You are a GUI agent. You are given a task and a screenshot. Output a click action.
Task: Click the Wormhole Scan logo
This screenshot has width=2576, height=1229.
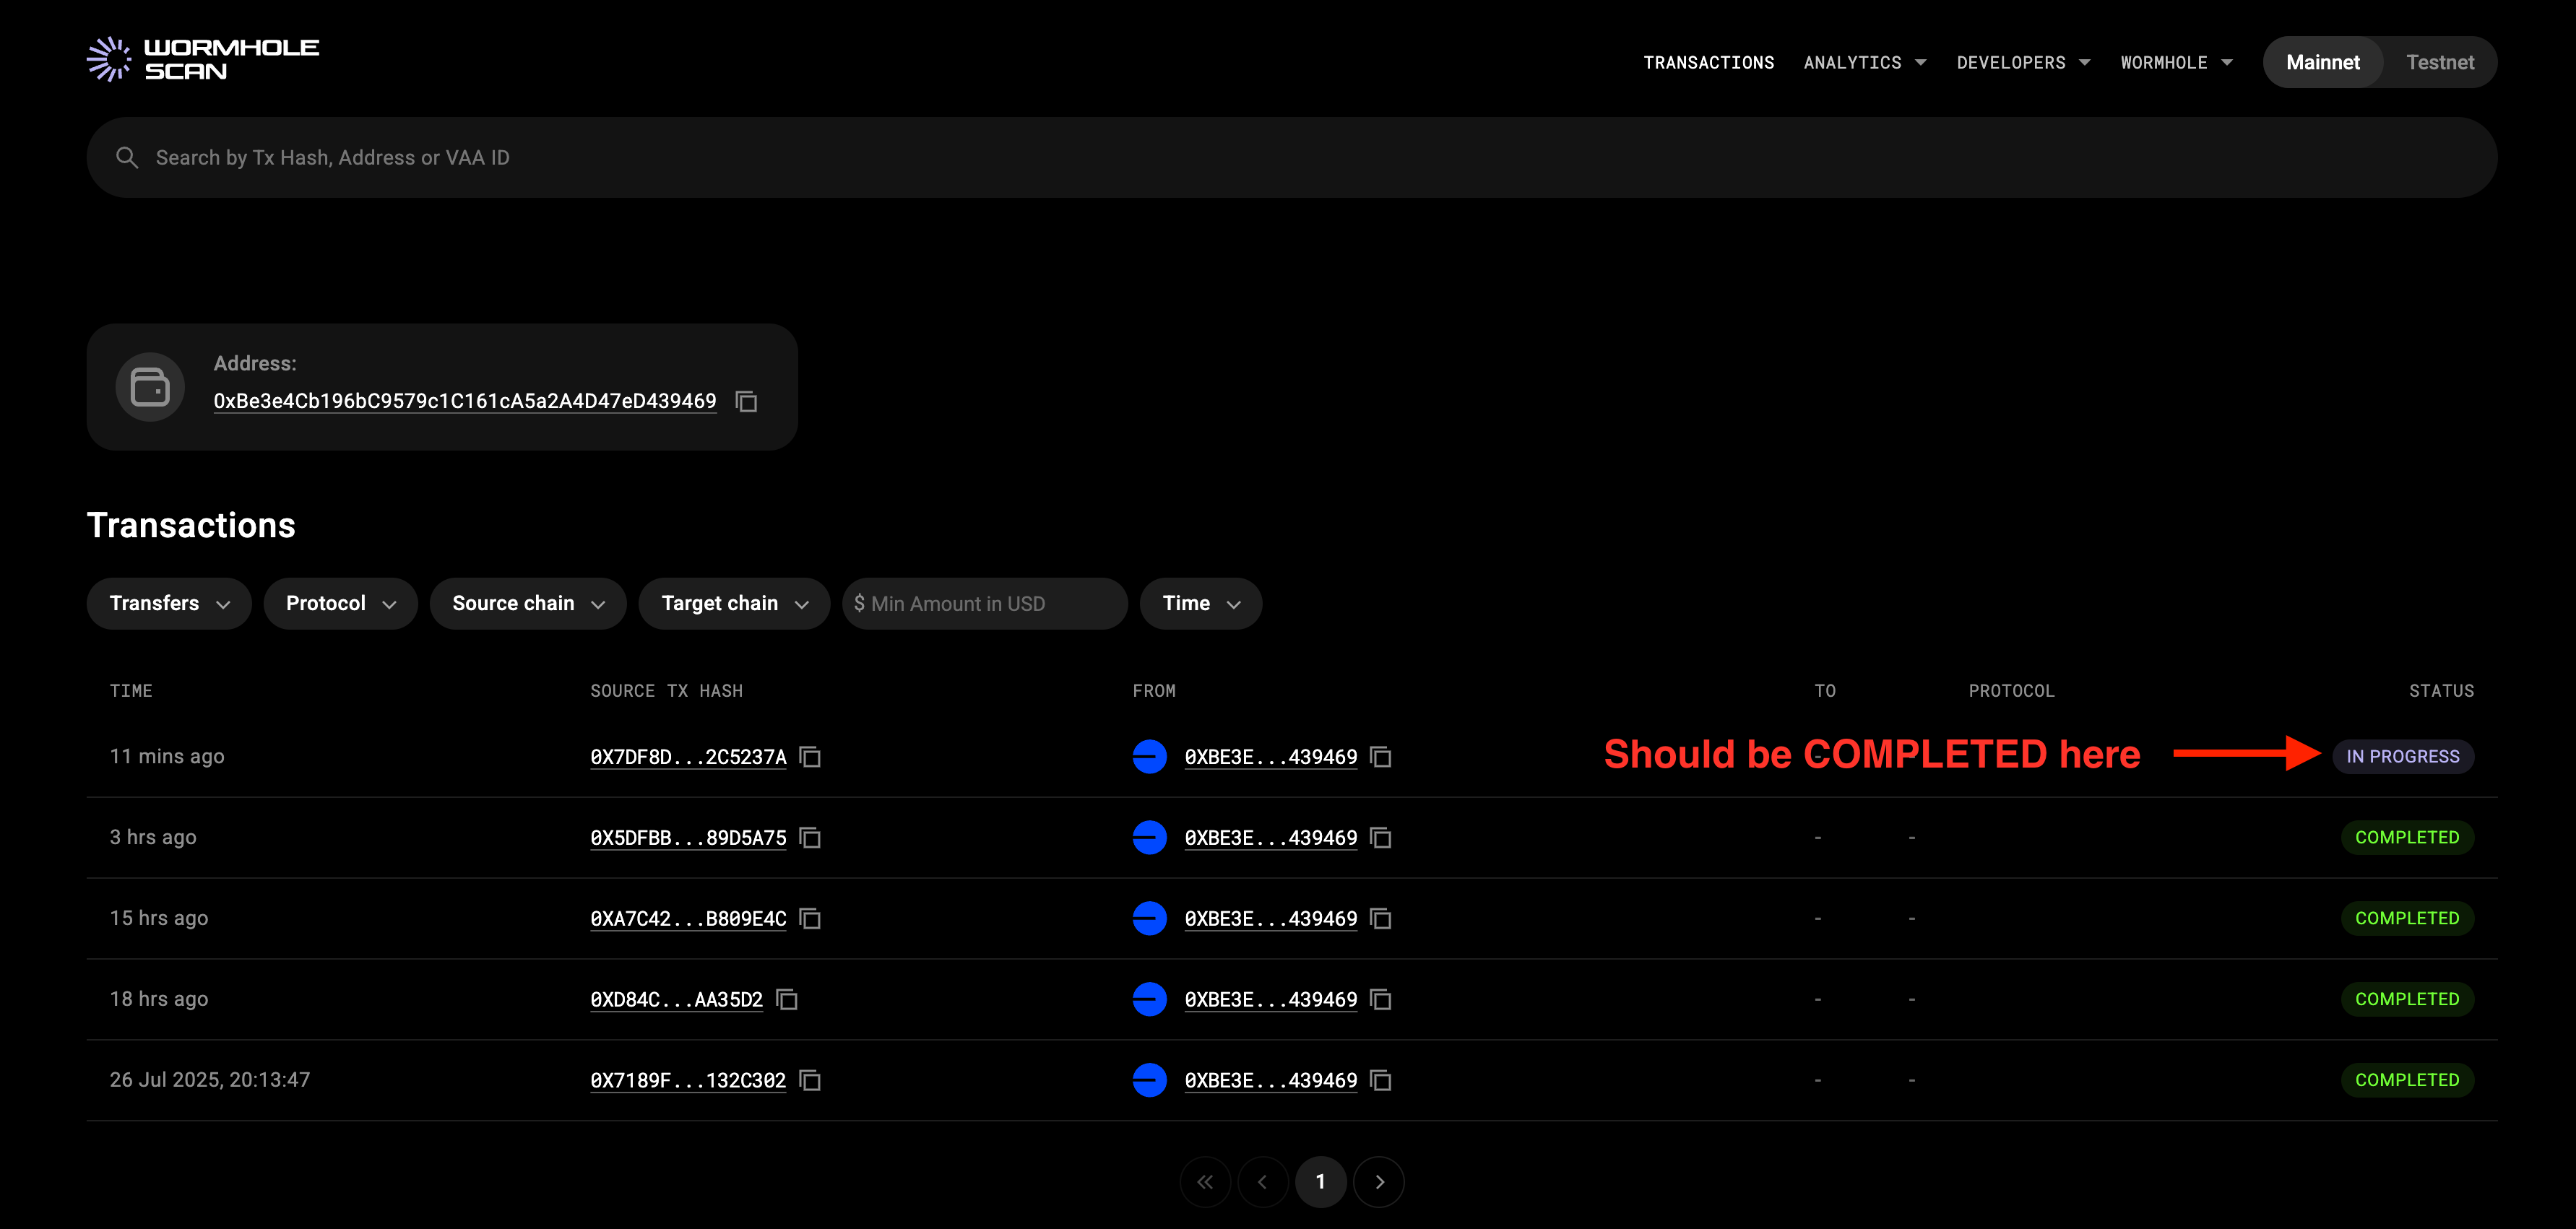203,60
